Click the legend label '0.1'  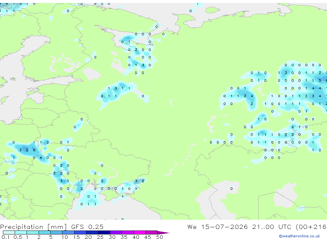pos(6,237)
